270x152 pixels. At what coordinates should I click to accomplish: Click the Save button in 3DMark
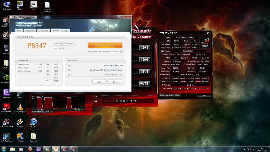(x=115, y=82)
